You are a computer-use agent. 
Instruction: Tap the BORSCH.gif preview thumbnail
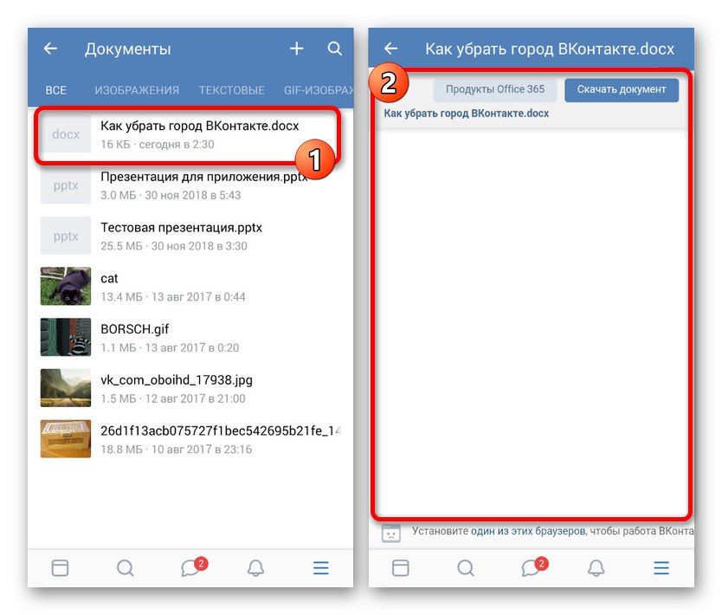click(65, 337)
